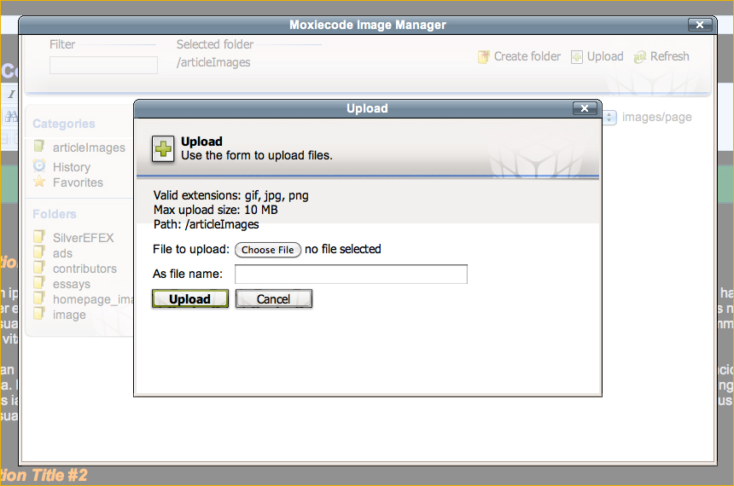This screenshot has width=734, height=486.
Task: Open the images/page dropdown stepper
Action: 609,118
